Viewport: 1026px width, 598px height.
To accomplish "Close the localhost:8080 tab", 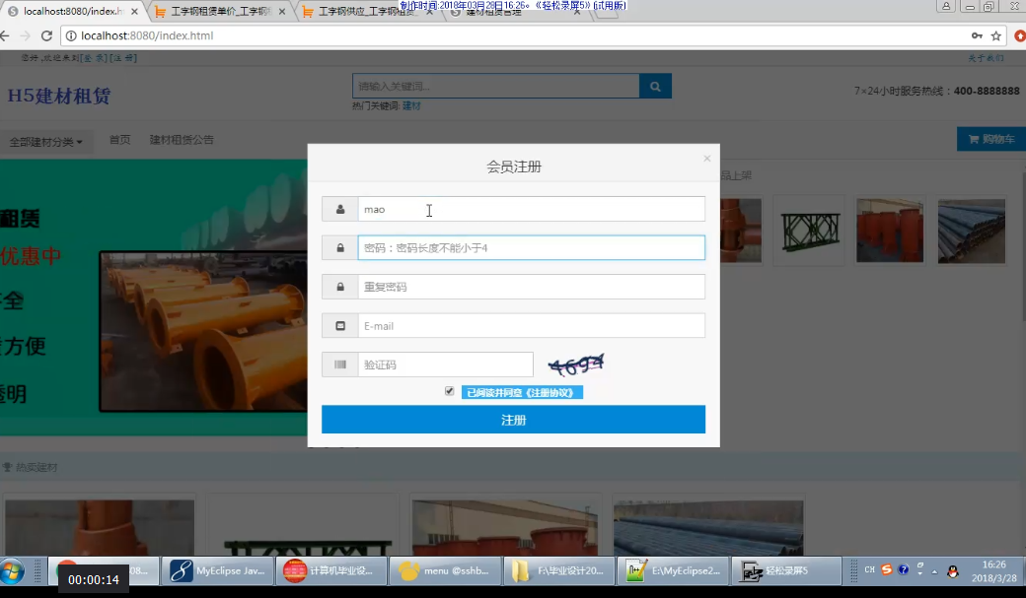I will point(134,11).
